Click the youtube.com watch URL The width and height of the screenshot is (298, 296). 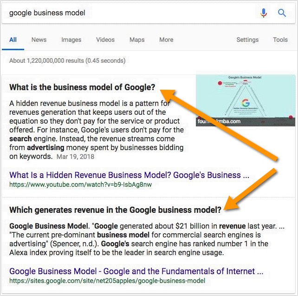tap(80, 184)
